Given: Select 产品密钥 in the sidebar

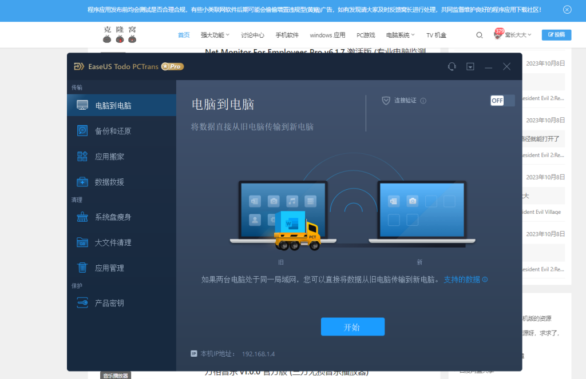Looking at the screenshot, I should (121, 303).
